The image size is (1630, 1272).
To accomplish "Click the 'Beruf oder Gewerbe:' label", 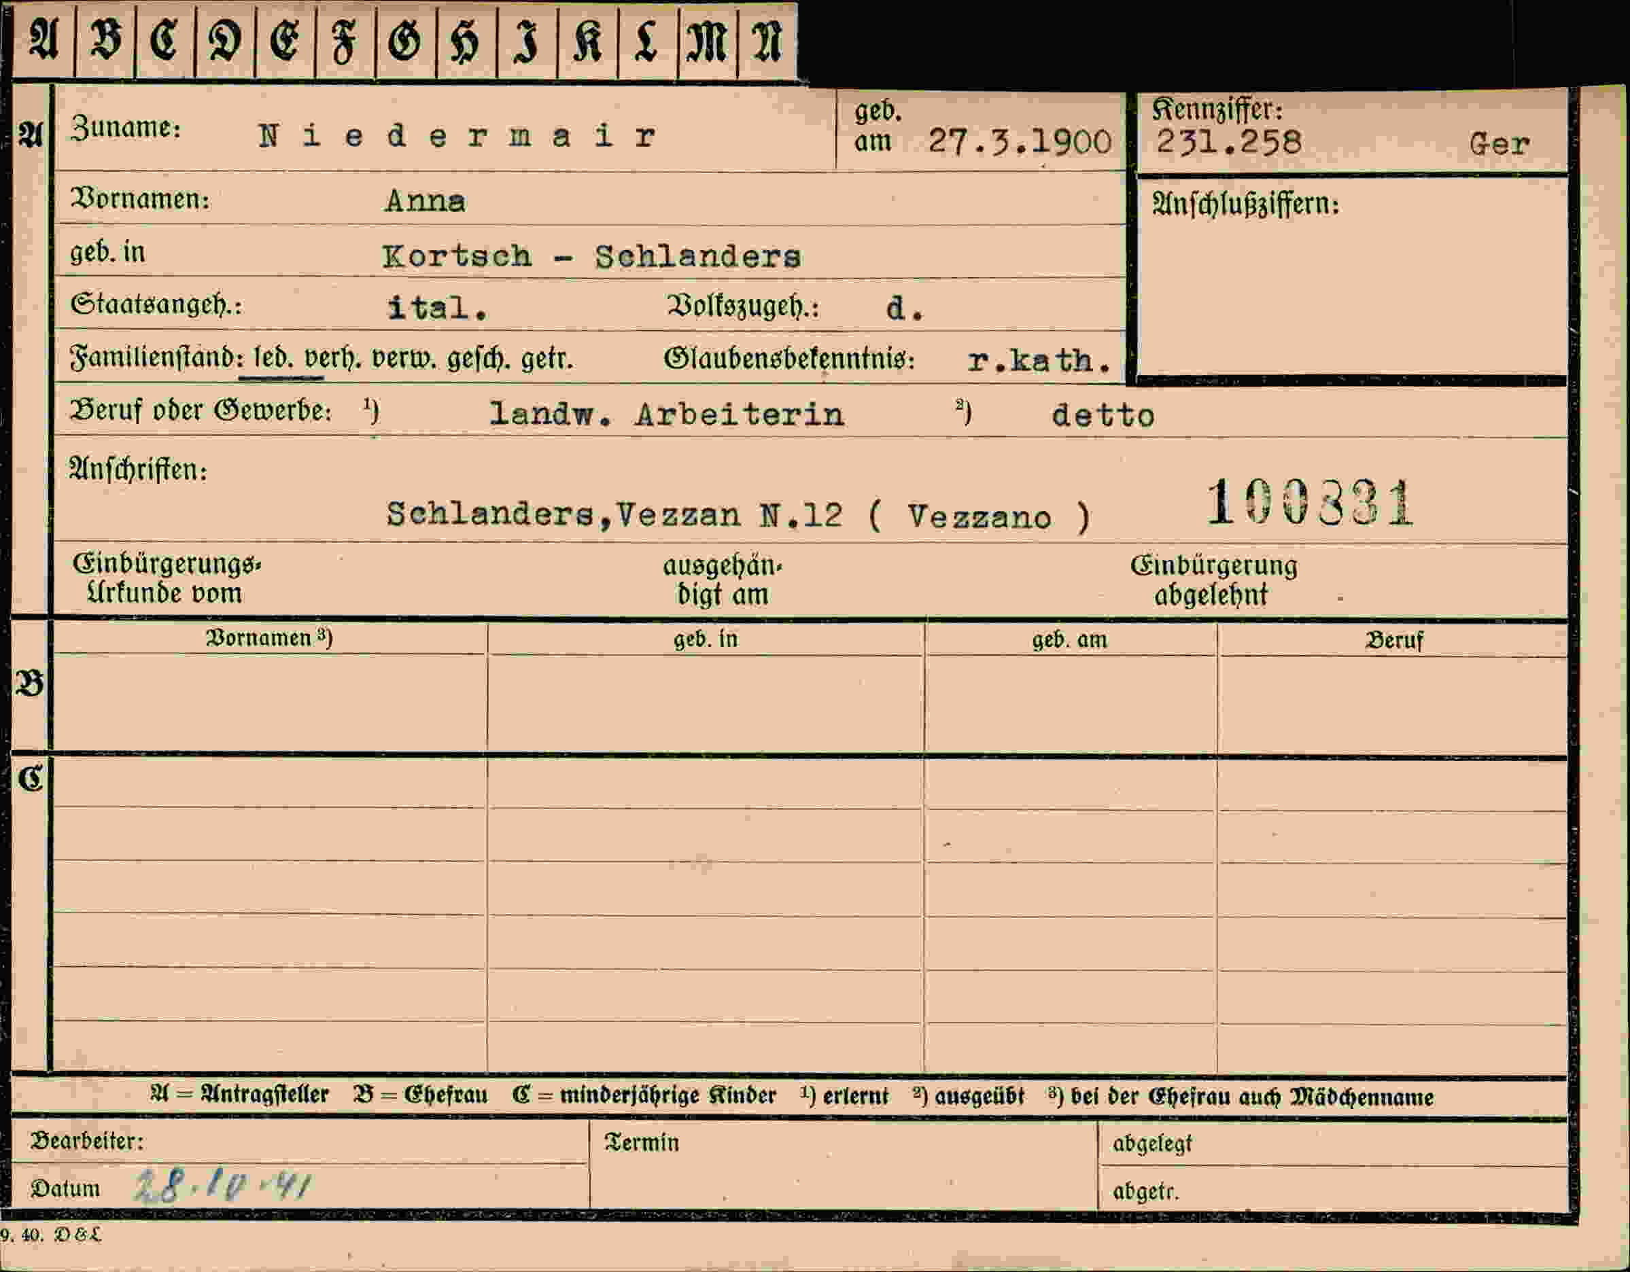I will (200, 410).
